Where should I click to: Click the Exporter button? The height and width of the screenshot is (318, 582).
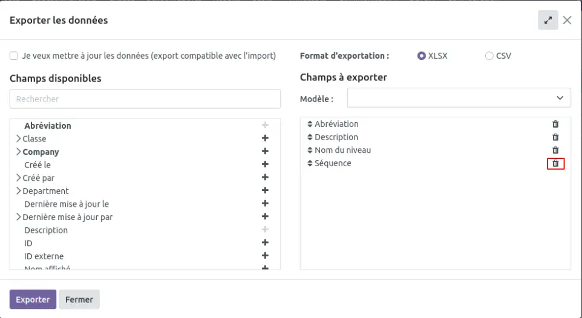point(33,299)
